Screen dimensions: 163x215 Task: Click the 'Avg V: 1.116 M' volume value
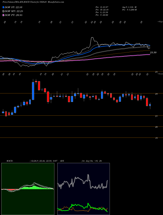[x=129, y=7]
